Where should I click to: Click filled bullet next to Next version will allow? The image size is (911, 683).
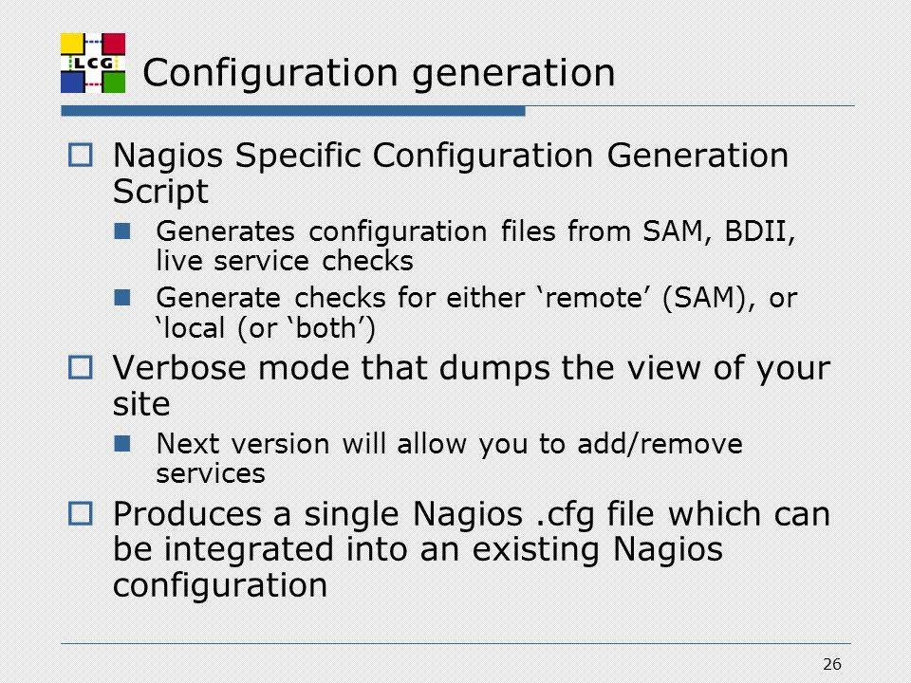(x=122, y=444)
